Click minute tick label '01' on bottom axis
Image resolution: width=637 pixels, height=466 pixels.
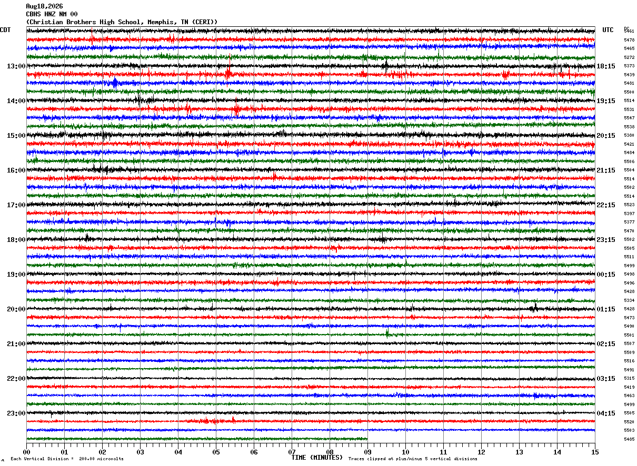coord(64,452)
